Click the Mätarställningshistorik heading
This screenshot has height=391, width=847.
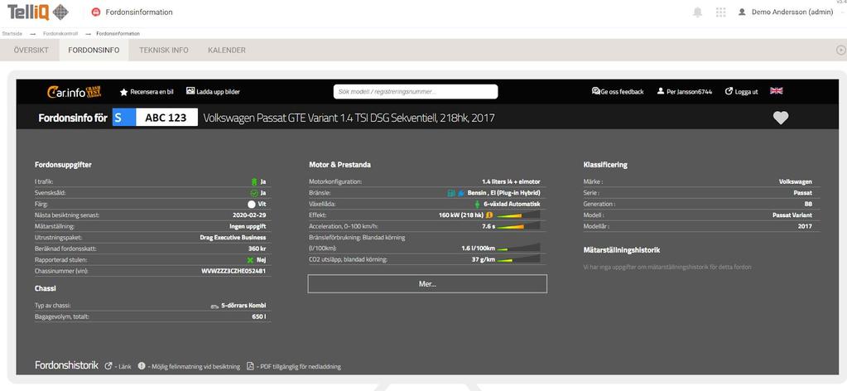622,250
